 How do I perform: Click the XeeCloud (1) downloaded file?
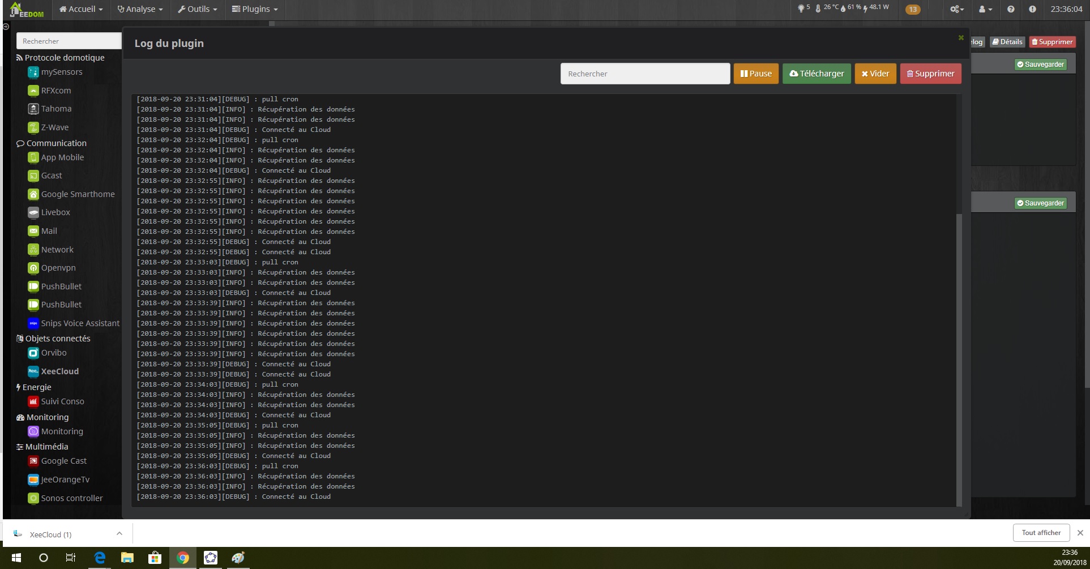[50, 534]
